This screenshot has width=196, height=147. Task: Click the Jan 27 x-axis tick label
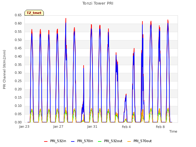[x=58, y=126]
